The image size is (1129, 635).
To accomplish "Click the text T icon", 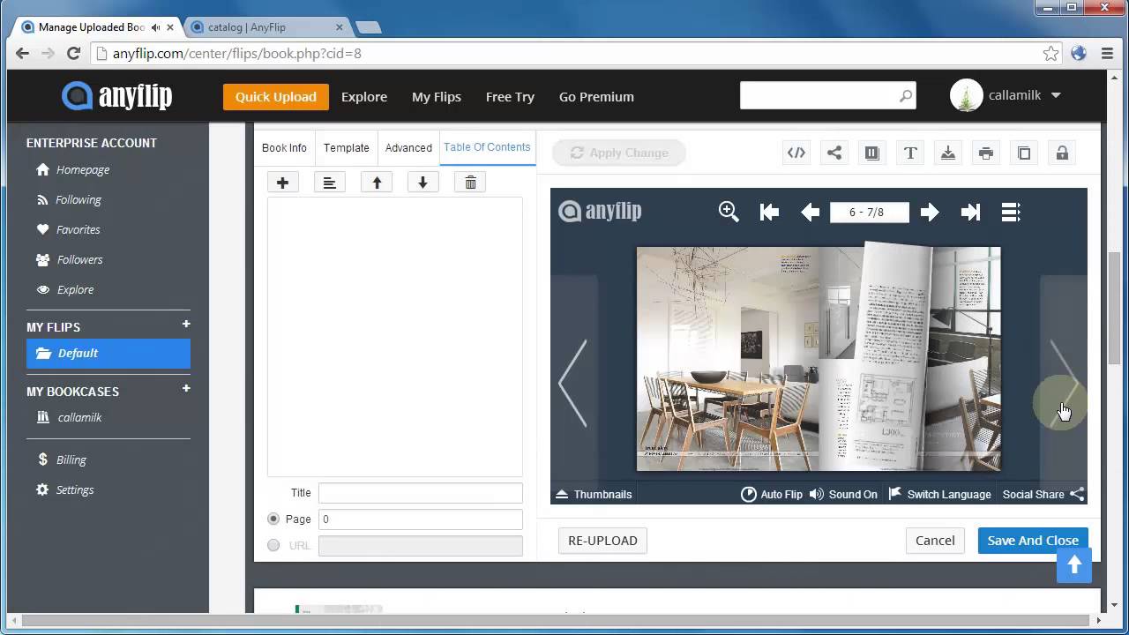I will pyautogui.click(x=910, y=153).
